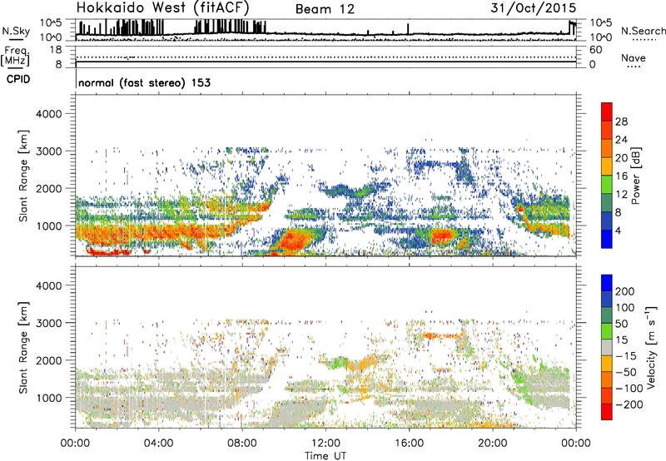Image resolution: width=666 pixels, height=461 pixels.
Task: Click the '4000' tick on the Power panel's range axis
Action: point(48,114)
